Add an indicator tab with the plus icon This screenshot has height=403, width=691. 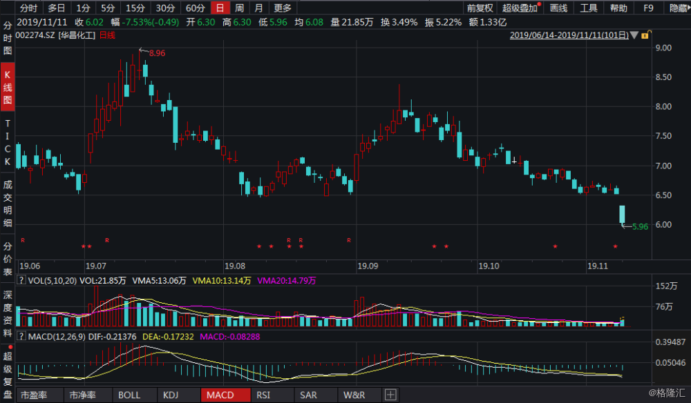pyautogui.click(x=390, y=395)
